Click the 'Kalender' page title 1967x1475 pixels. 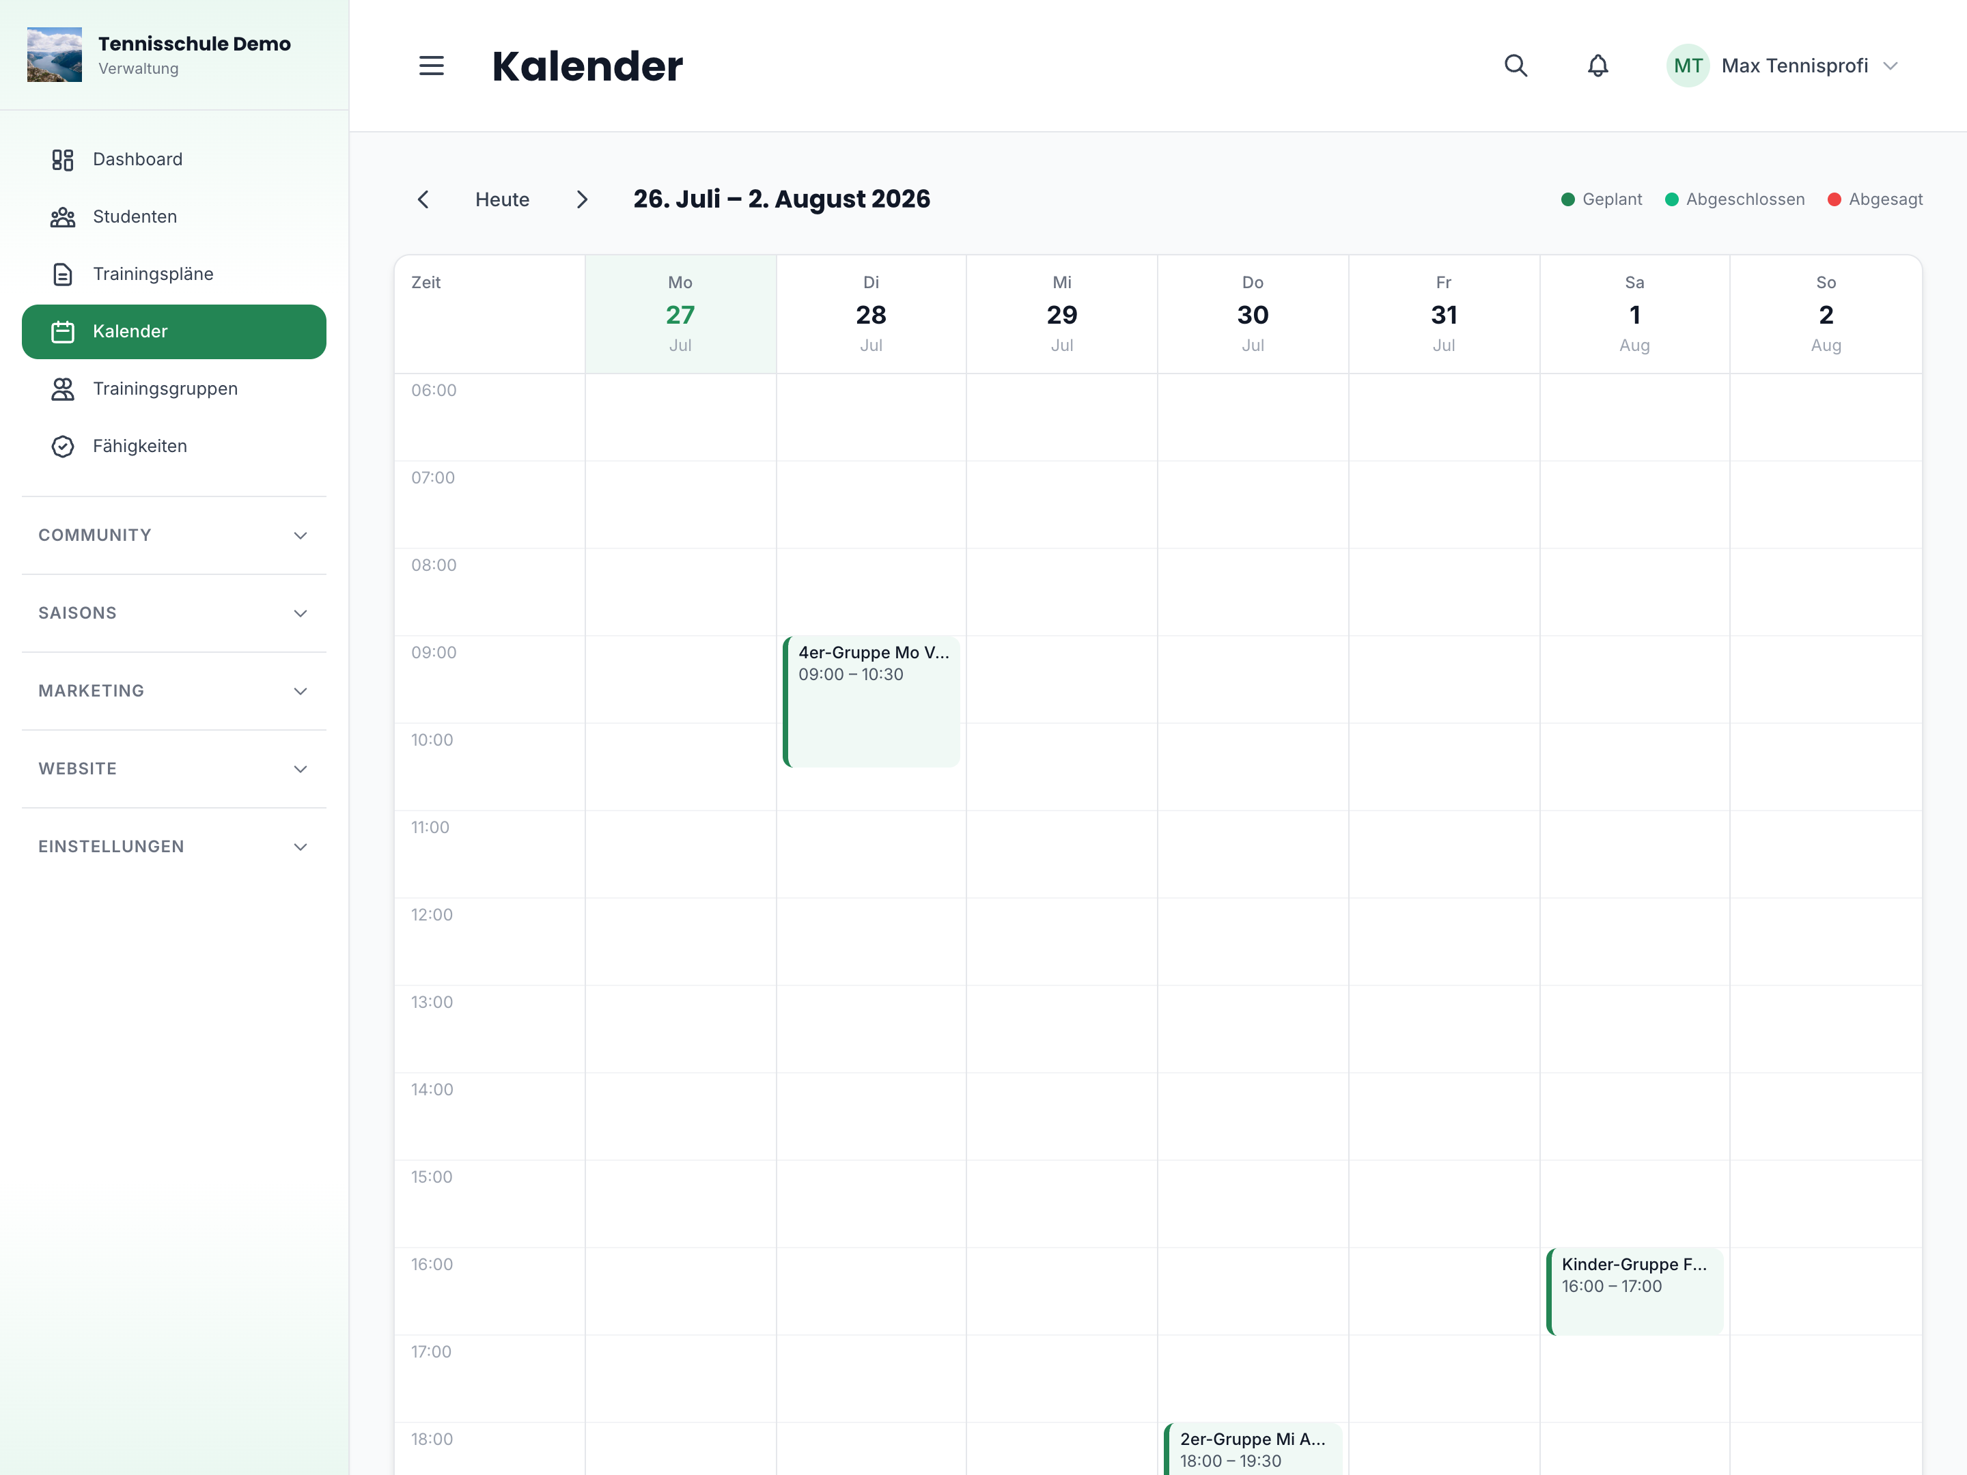588,67
